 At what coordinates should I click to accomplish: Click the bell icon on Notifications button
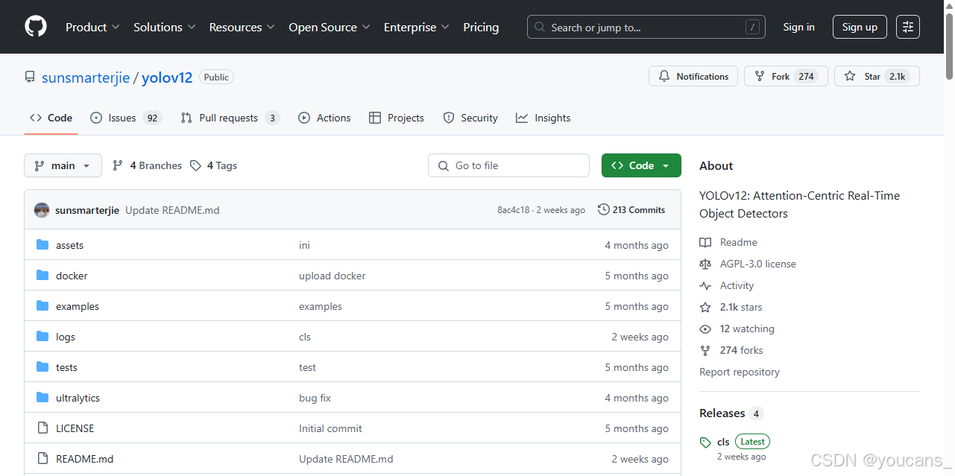[664, 76]
